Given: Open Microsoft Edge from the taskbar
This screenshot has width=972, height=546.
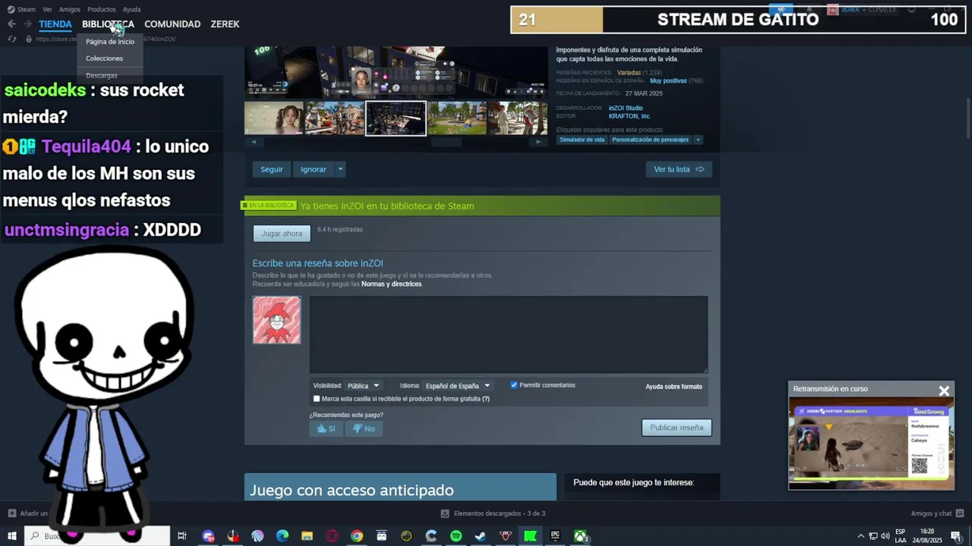Looking at the screenshot, I should point(282,536).
